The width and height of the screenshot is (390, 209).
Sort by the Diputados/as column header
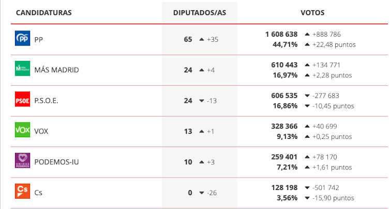click(199, 12)
